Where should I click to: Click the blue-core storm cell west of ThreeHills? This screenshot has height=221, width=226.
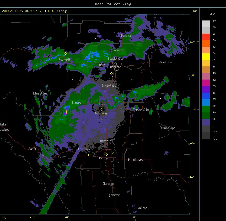point(116,98)
